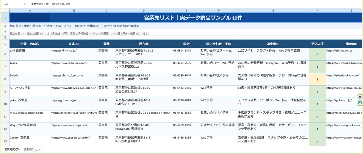Click the 美容院 cell in MINX shibuya row
Image resolution: width=363 pixels, height=154 pixels.
click(106, 117)
